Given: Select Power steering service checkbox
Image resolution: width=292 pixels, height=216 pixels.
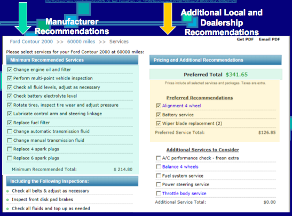Looking at the screenshot, I should click(159, 185).
